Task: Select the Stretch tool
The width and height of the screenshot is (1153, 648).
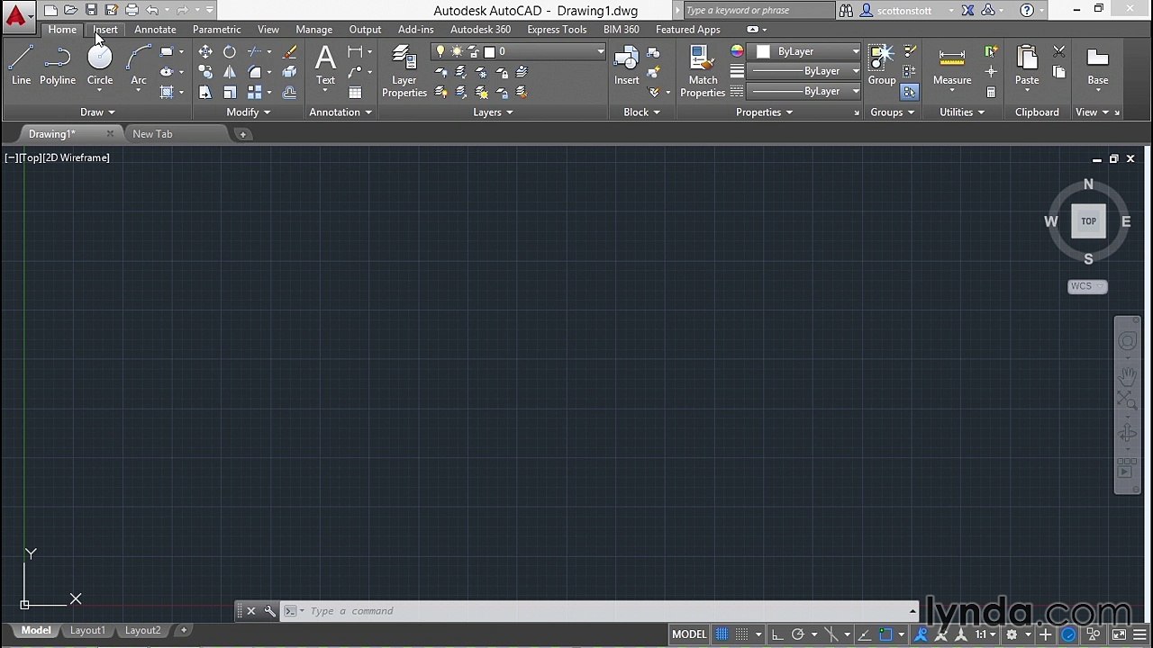Action: coord(205,92)
